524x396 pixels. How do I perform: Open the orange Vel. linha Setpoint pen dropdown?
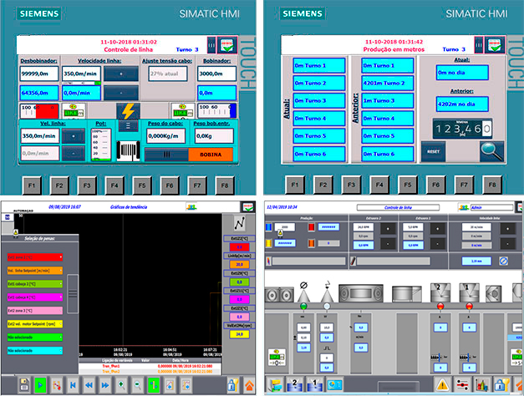click(35, 271)
